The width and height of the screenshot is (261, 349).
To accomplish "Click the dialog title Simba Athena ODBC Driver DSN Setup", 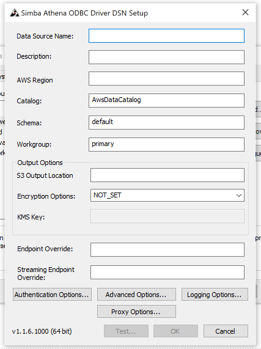I will click(x=84, y=13).
